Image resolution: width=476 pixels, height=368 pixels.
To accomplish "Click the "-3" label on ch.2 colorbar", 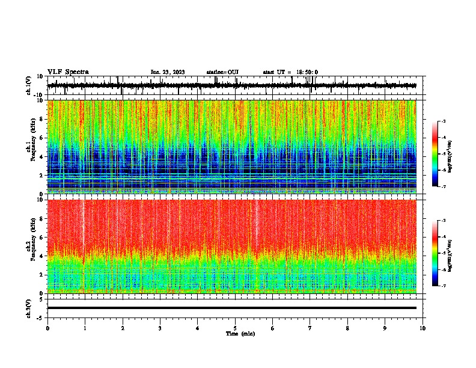I will click(x=443, y=221).
